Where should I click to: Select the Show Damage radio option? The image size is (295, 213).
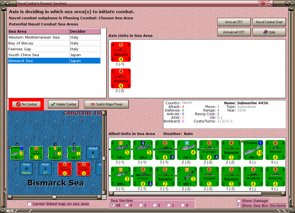click(x=239, y=201)
